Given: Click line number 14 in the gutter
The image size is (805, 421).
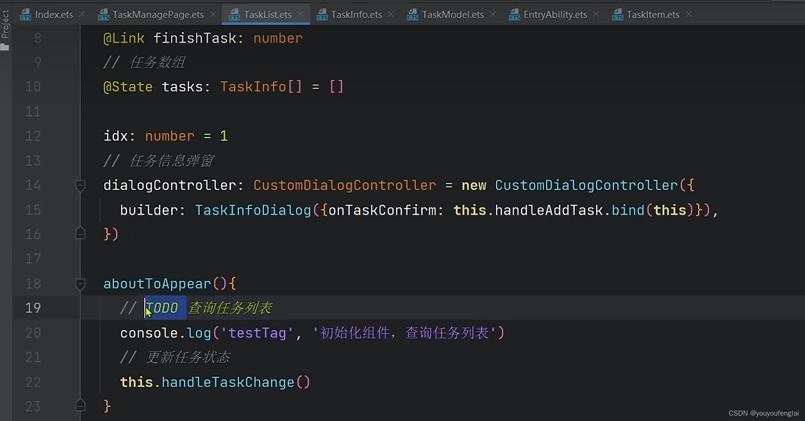Looking at the screenshot, I should coord(33,185).
